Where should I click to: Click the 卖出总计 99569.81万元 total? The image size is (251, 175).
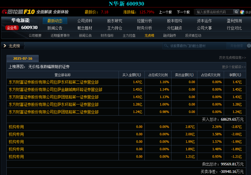click(x=223, y=164)
